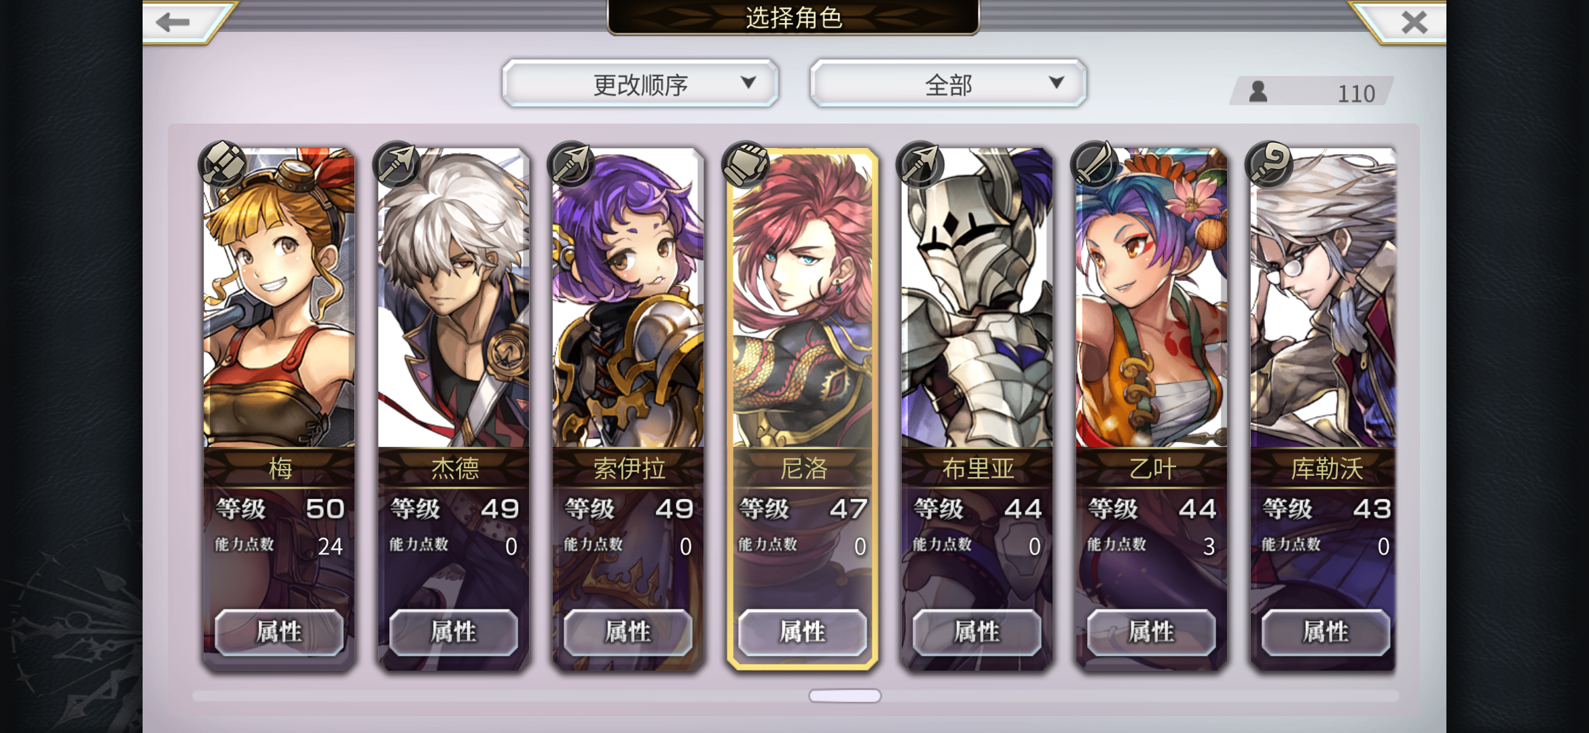Click the spear weapon icon on 索伊拉's card
The height and width of the screenshot is (733, 1589).
pos(571,164)
